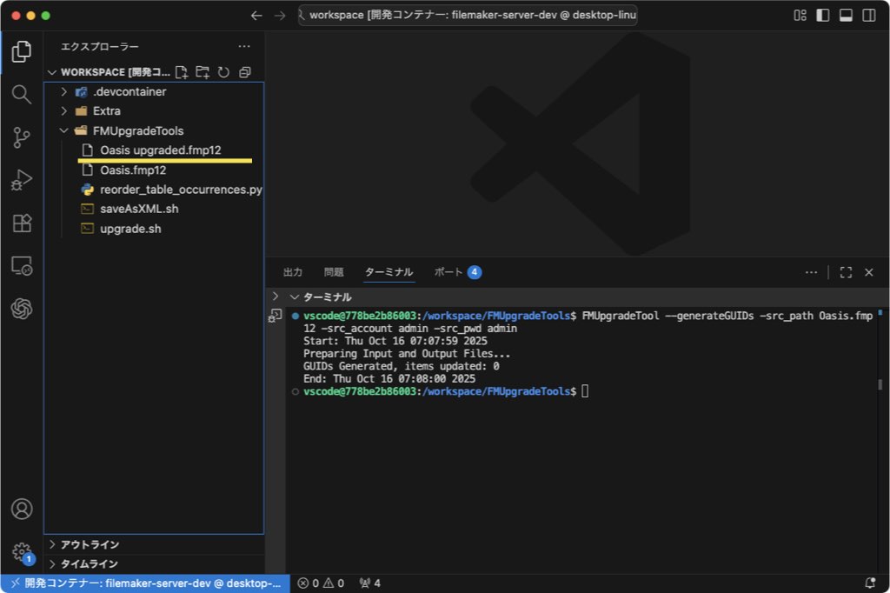Viewport: 890px width, 593px height.
Task: Click the New File icon in Explorer
Action: (181, 72)
